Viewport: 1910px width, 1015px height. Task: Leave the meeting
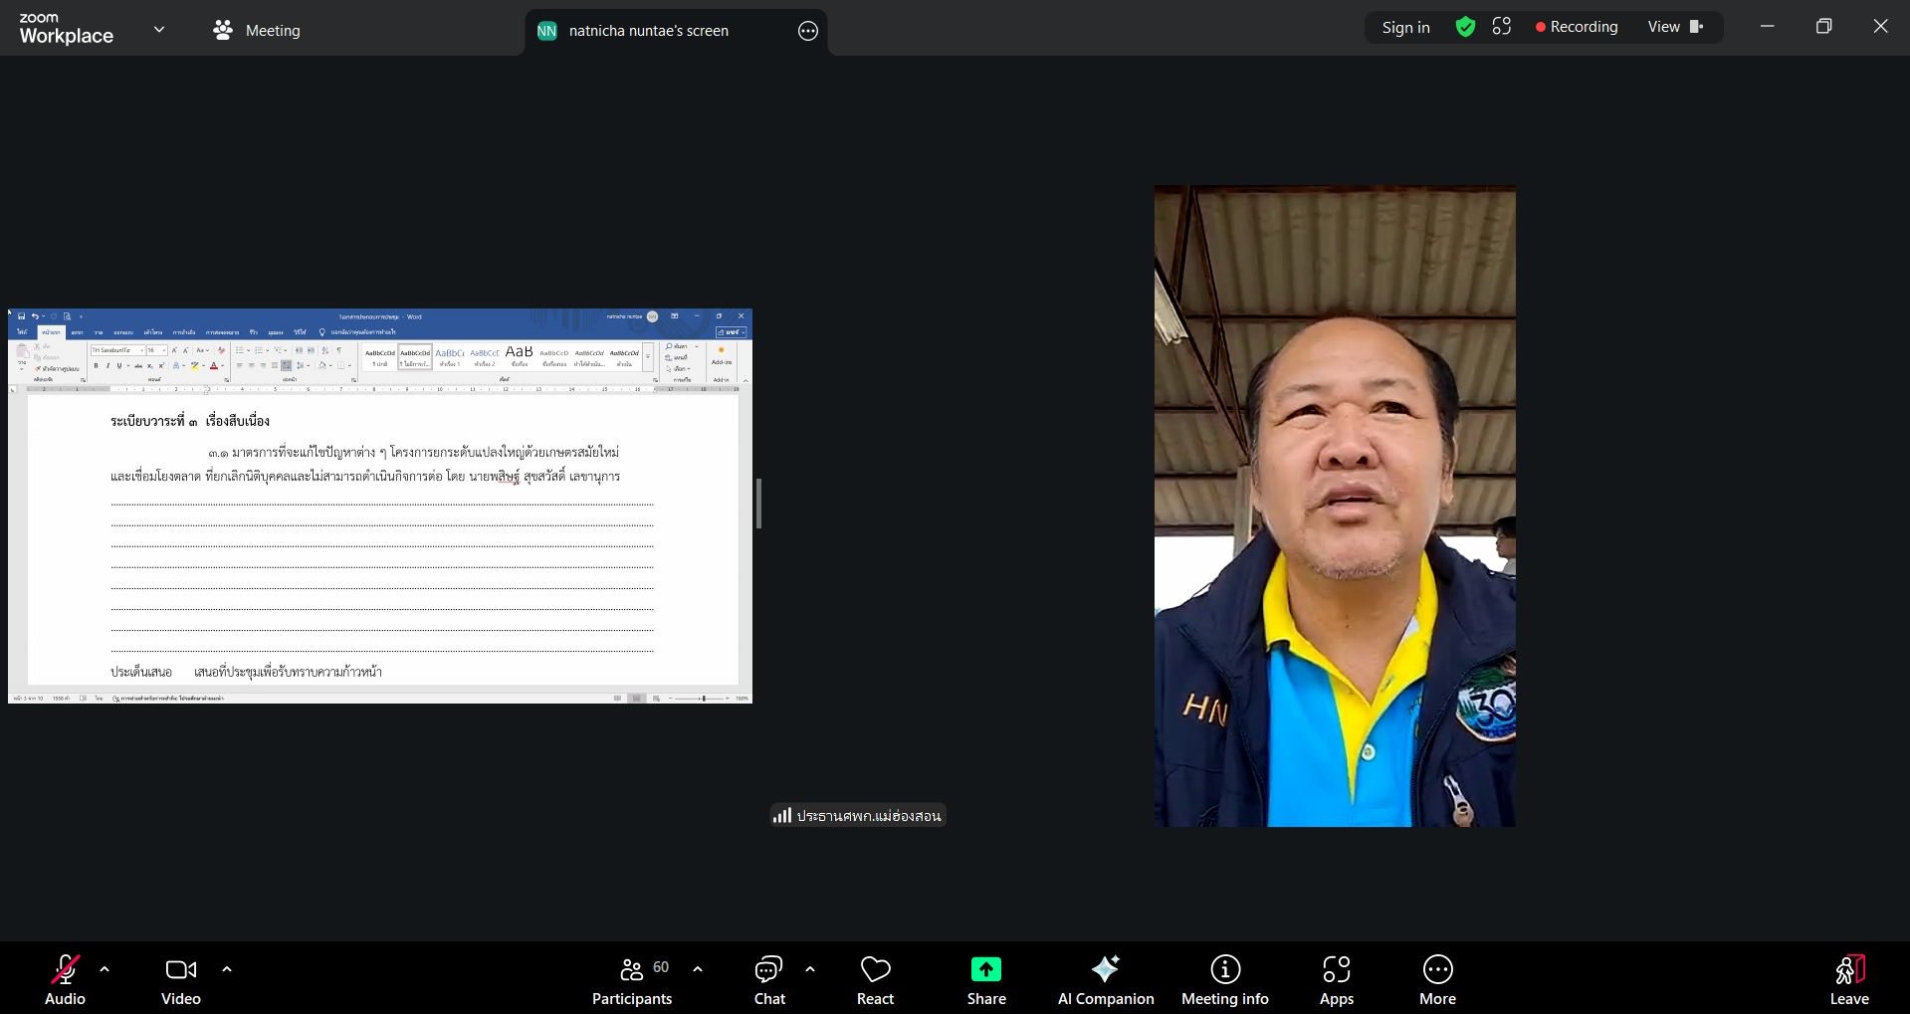(1848, 979)
